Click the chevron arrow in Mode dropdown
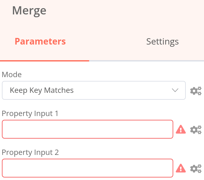204x180 pixels. [x=175, y=91]
